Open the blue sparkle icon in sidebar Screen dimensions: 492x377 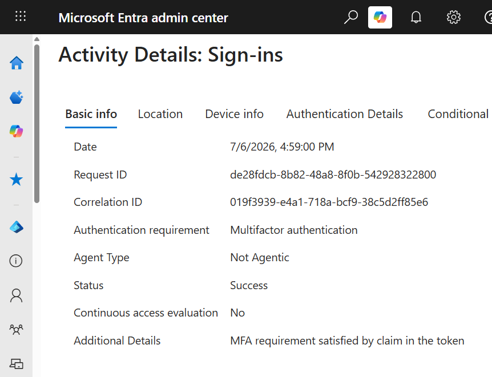click(17, 97)
